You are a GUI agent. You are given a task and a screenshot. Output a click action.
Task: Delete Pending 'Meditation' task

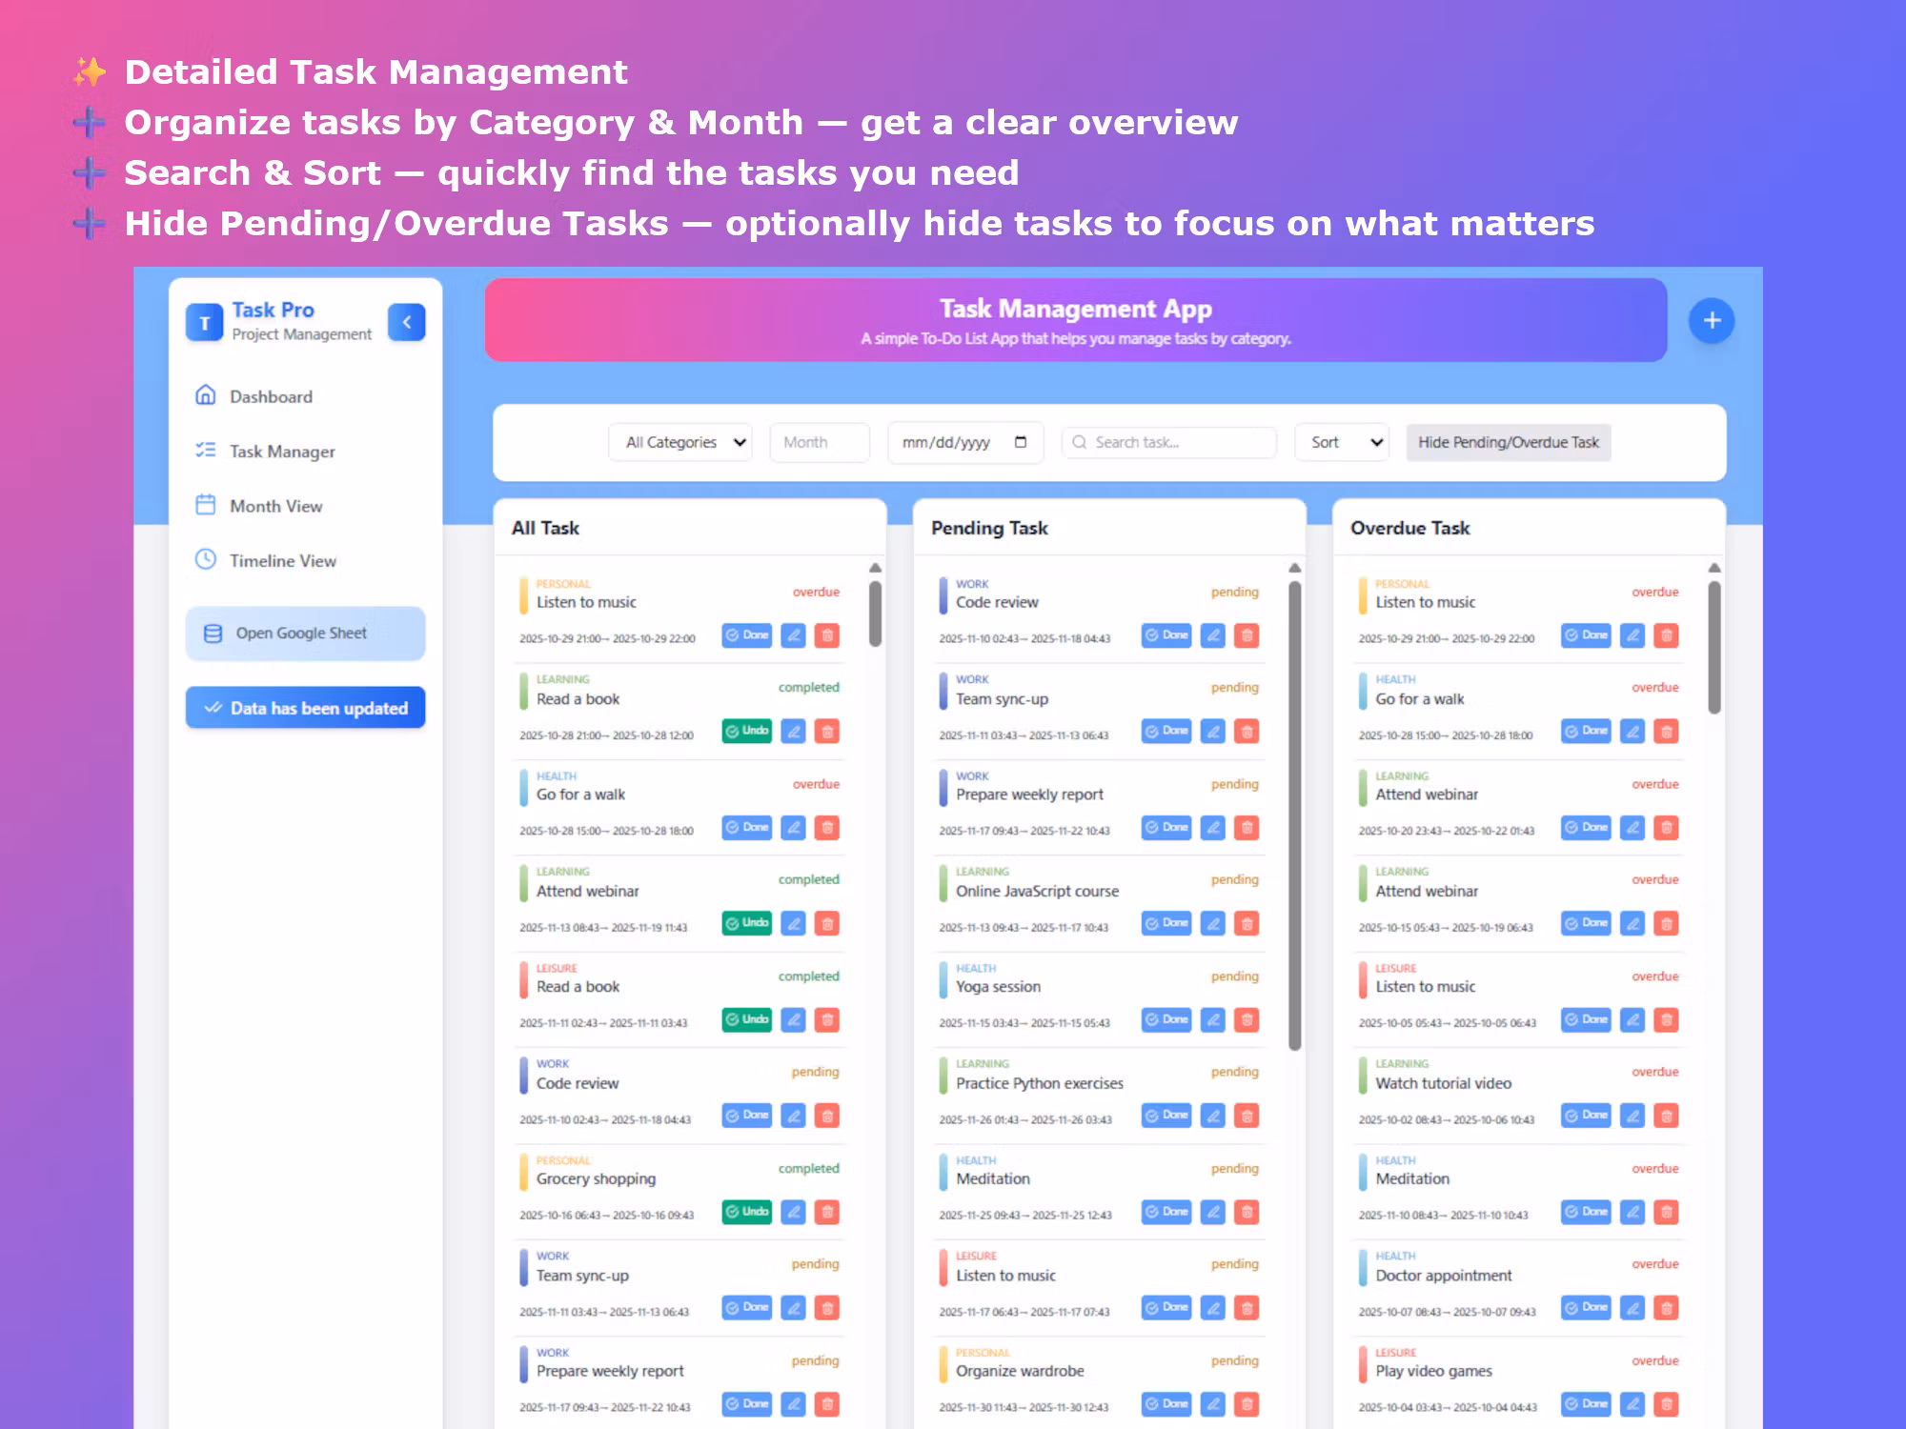pyautogui.click(x=1247, y=1213)
